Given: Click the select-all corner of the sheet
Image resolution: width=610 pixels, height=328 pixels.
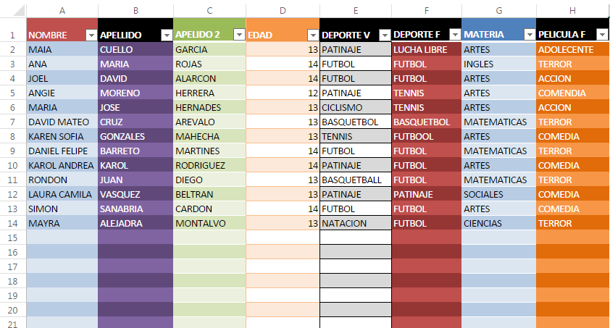Looking at the screenshot, I should (12, 10).
